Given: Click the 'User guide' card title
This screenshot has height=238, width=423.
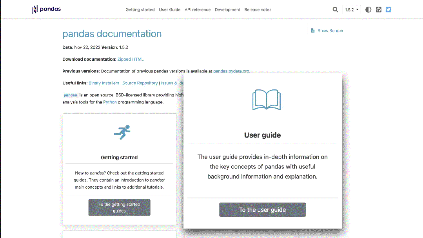Looking at the screenshot, I should 263,135.
